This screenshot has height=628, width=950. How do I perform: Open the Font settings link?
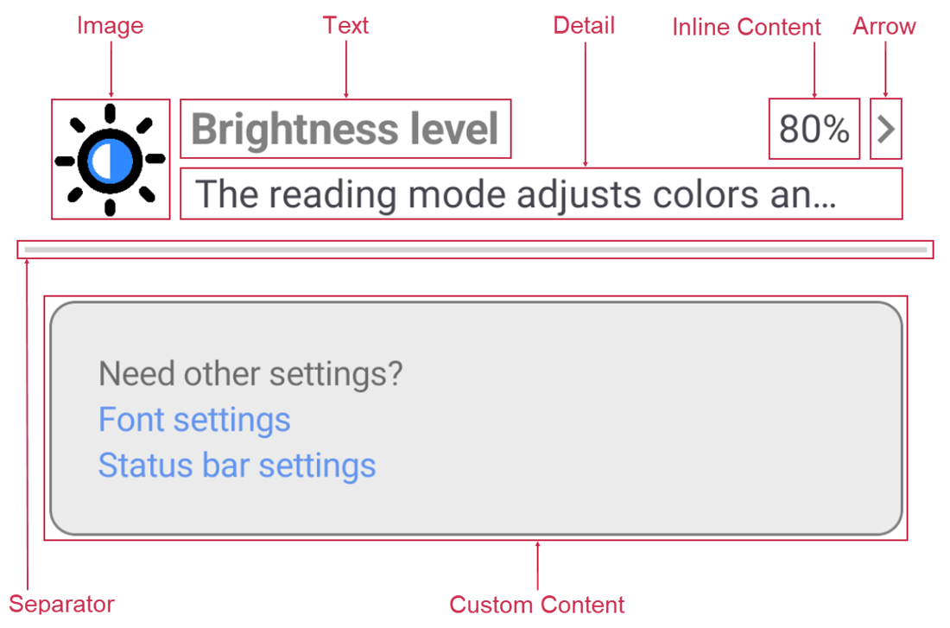[x=194, y=420]
